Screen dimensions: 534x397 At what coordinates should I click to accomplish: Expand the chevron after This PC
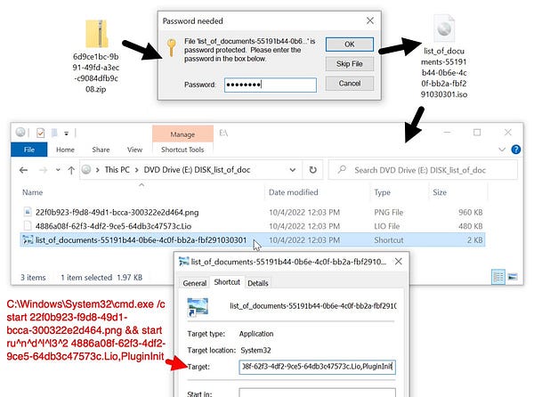pos(136,169)
